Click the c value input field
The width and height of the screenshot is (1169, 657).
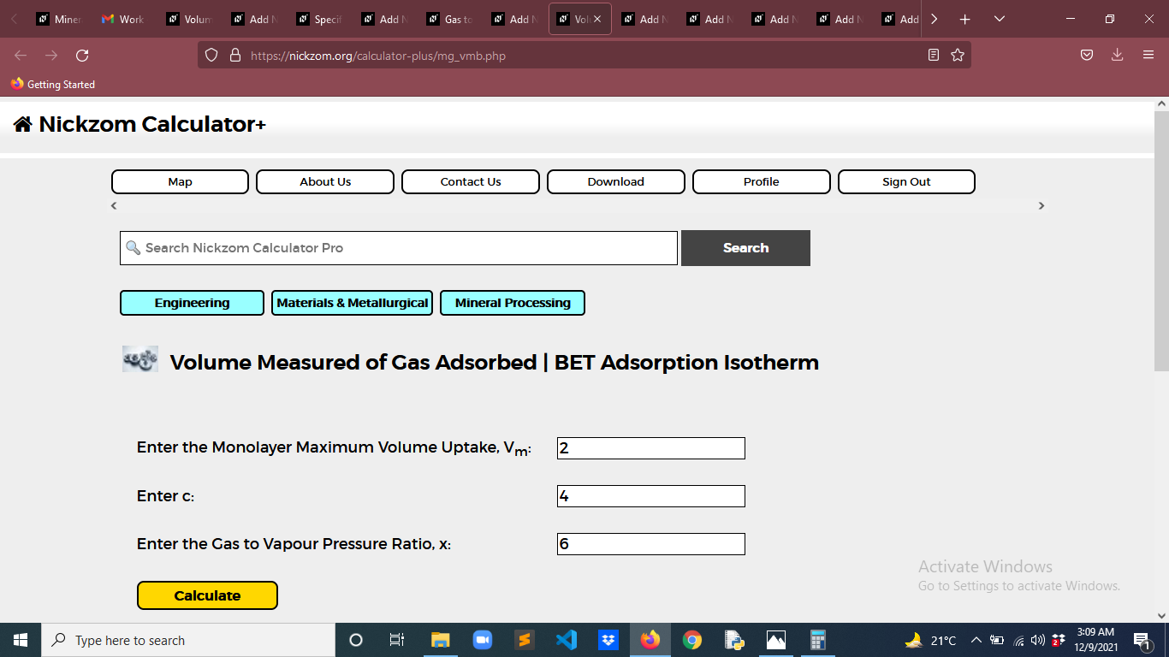(651, 496)
